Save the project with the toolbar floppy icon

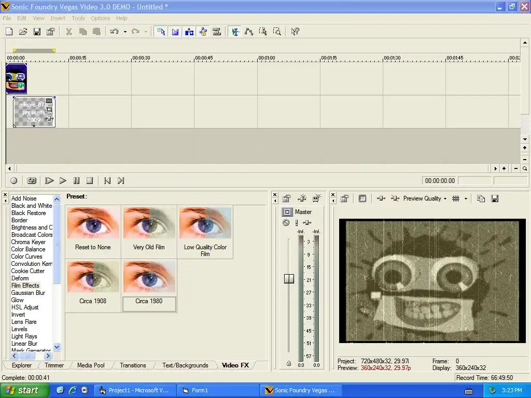pos(37,32)
